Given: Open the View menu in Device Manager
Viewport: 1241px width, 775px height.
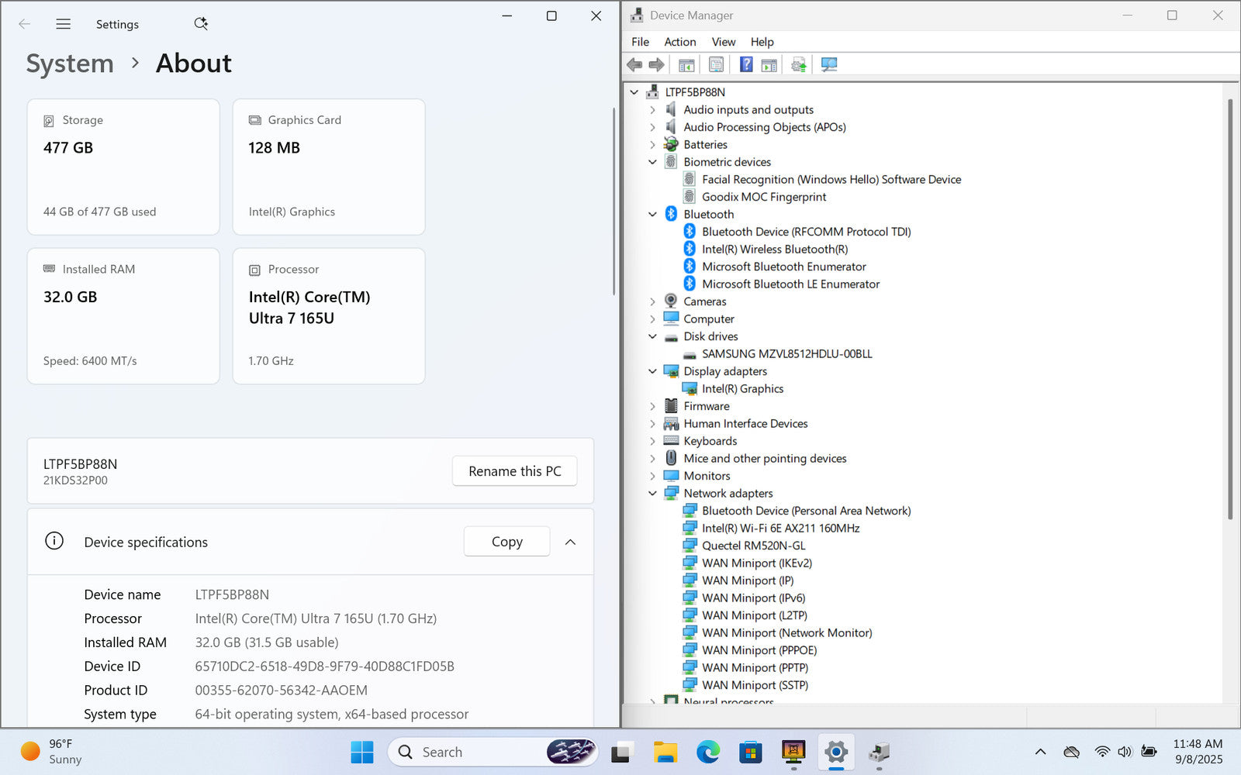Looking at the screenshot, I should pos(724,42).
